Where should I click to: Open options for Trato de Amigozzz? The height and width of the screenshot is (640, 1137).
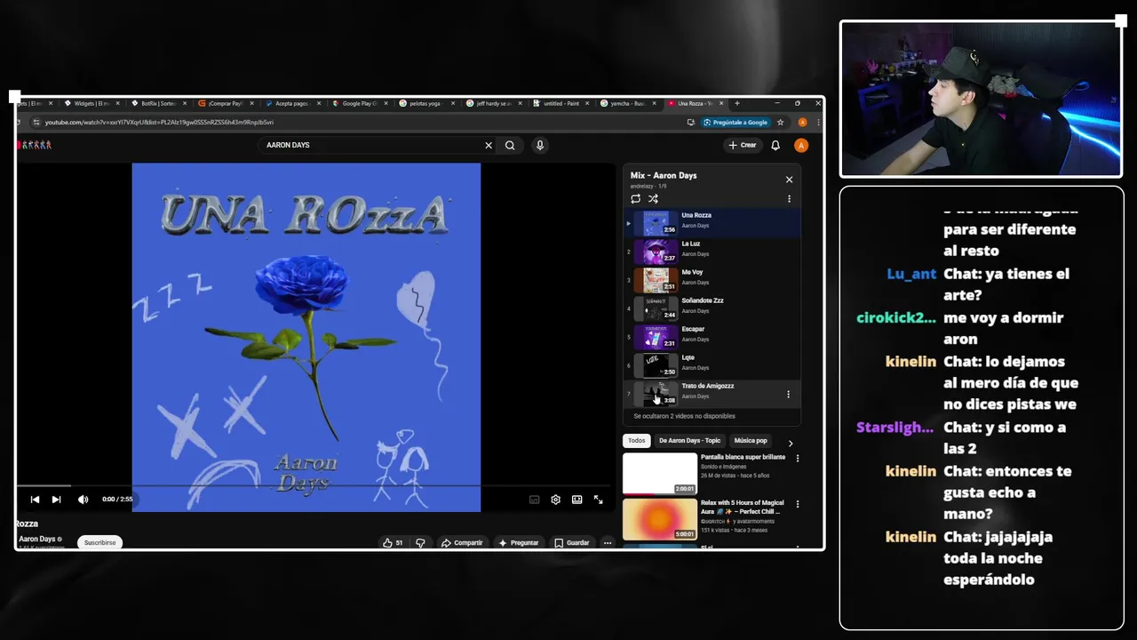tap(788, 394)
